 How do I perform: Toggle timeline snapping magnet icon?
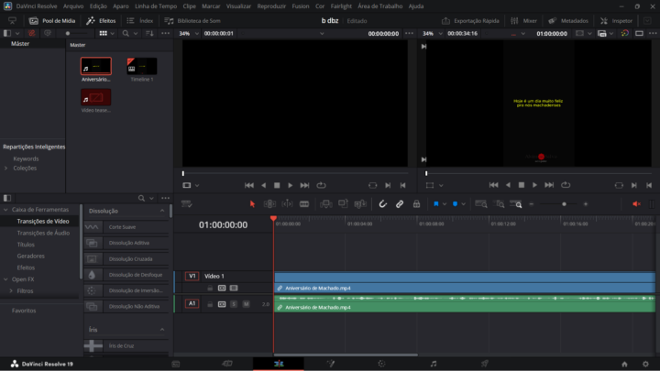tap(383, 204)
